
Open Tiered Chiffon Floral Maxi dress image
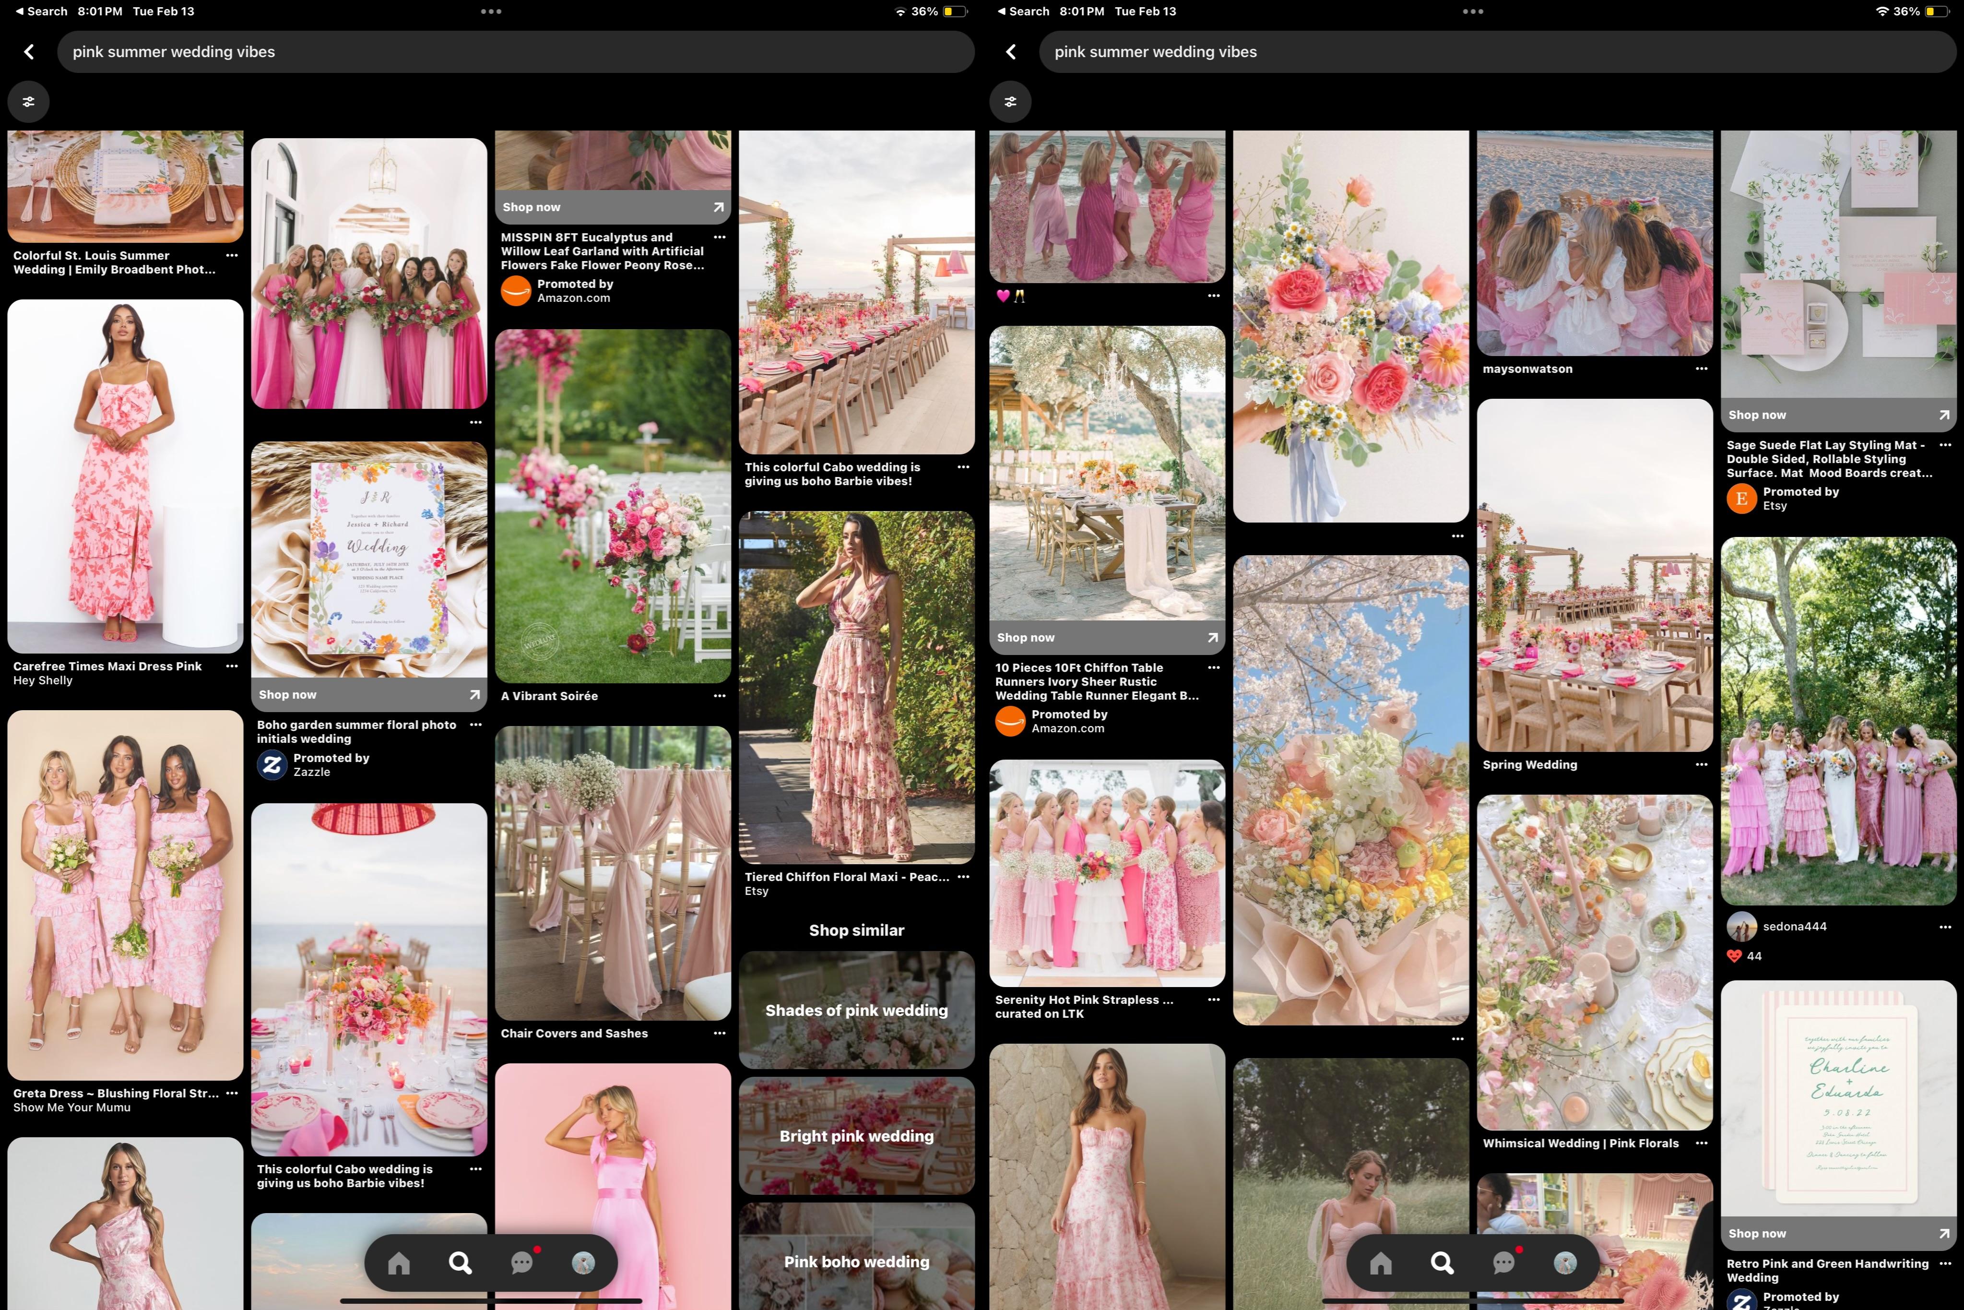(857, 688)
